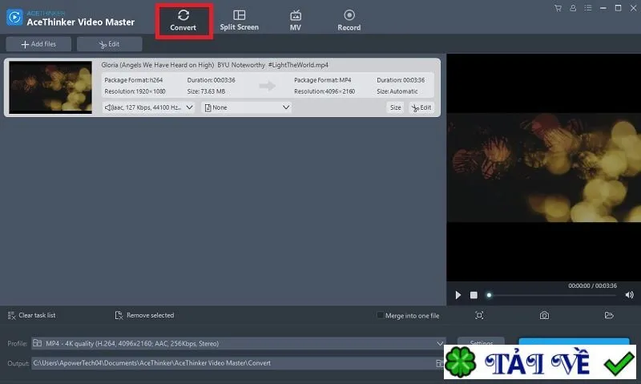Open the user account icon
Screen dimensions: 641x384
click(573, 8)
